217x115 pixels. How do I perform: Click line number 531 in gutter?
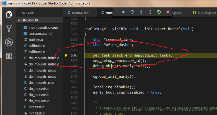74,29
